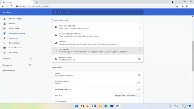Screen dimensions: 194x109
Task: Select Appearance in sidebar
Action: pyautogui.click(x=14, y=38)
